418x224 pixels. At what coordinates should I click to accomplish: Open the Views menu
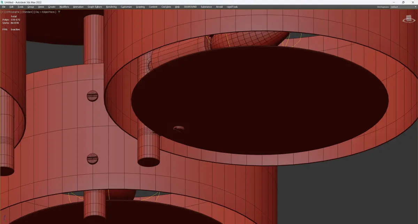click(x=41, y=7)
